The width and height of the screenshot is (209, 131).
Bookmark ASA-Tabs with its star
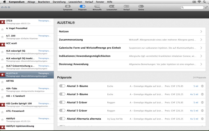(2, 90)
